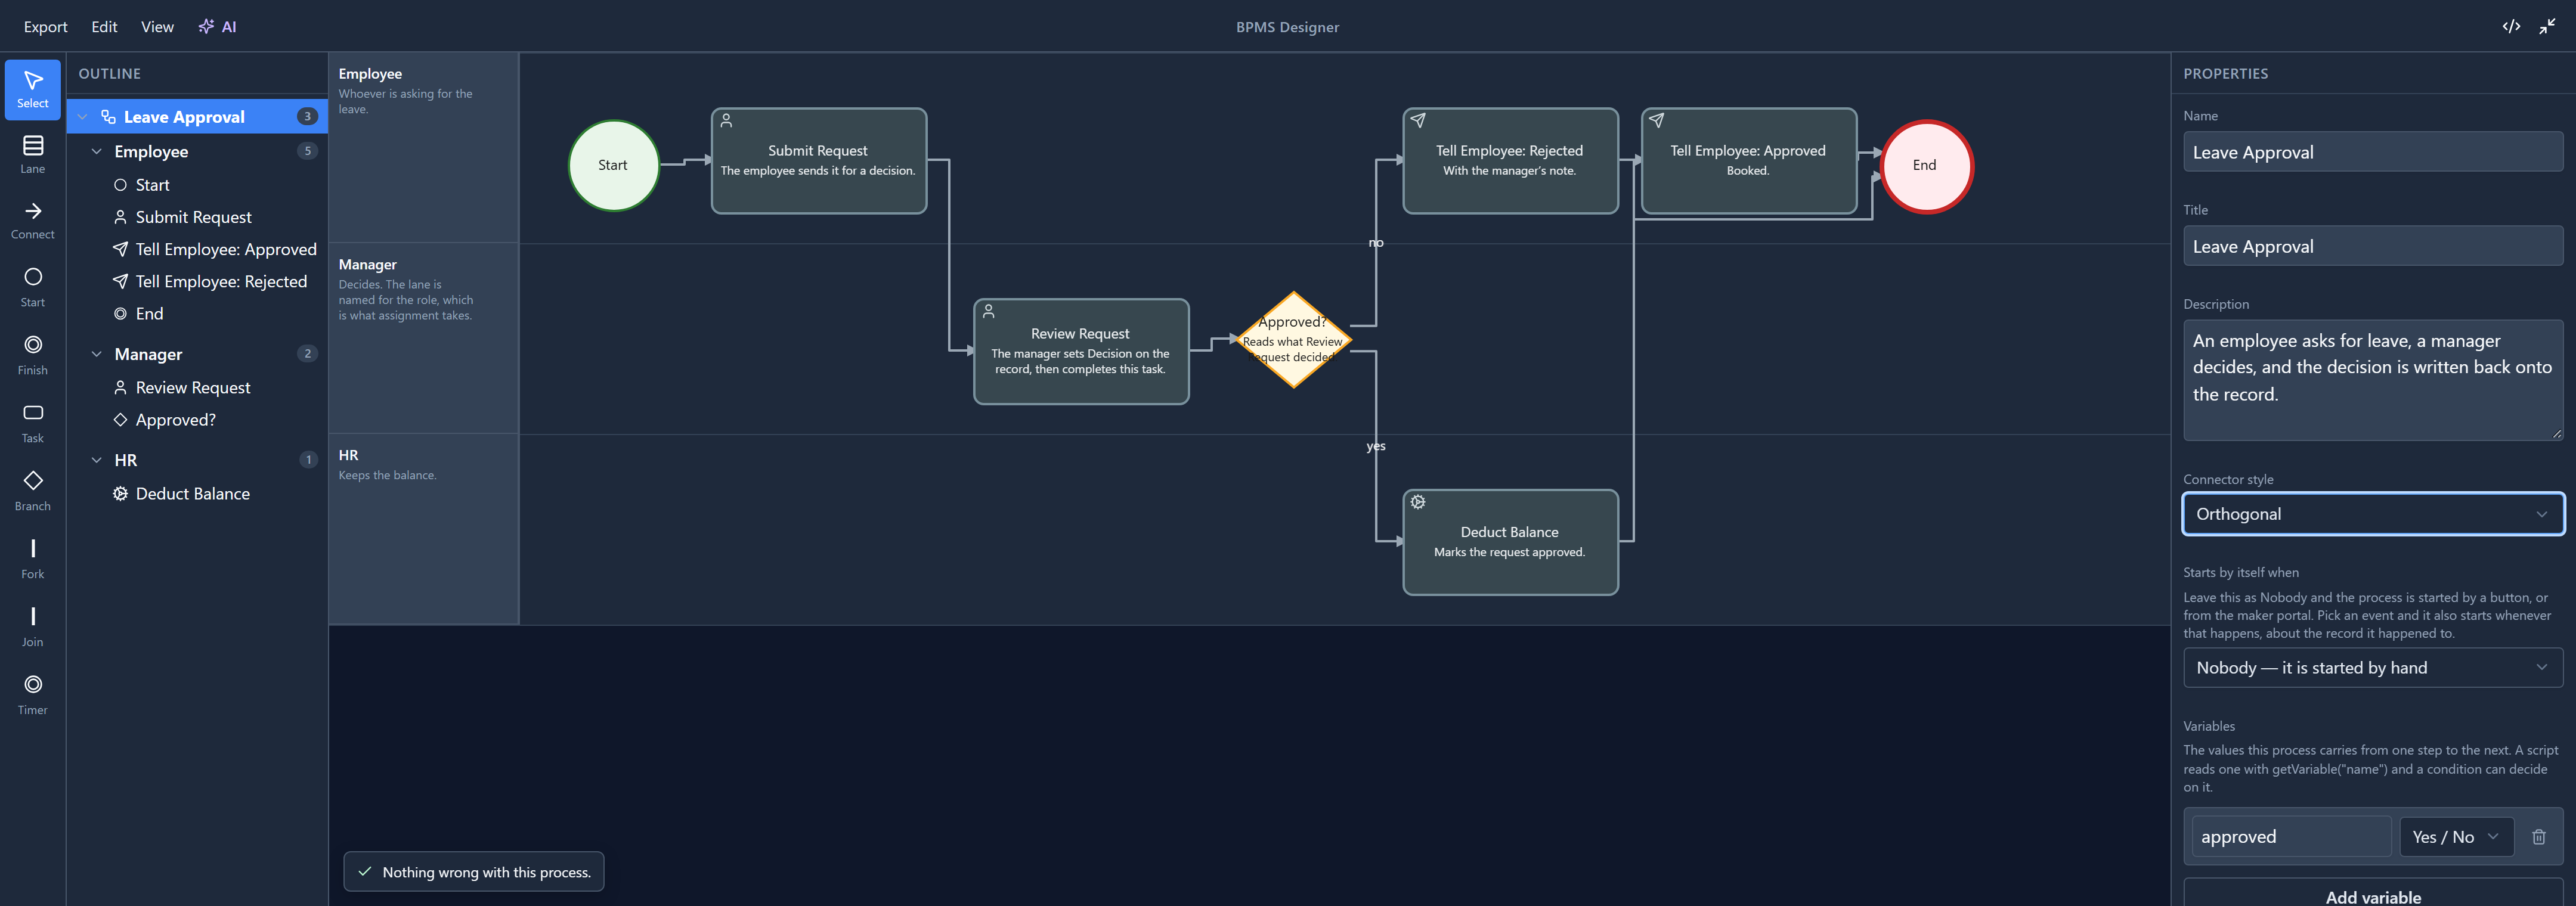Viewport: 2576px width, 906px height.
Task: Click the diamond icon beside Approved? outline
Action: pos(120,420)
